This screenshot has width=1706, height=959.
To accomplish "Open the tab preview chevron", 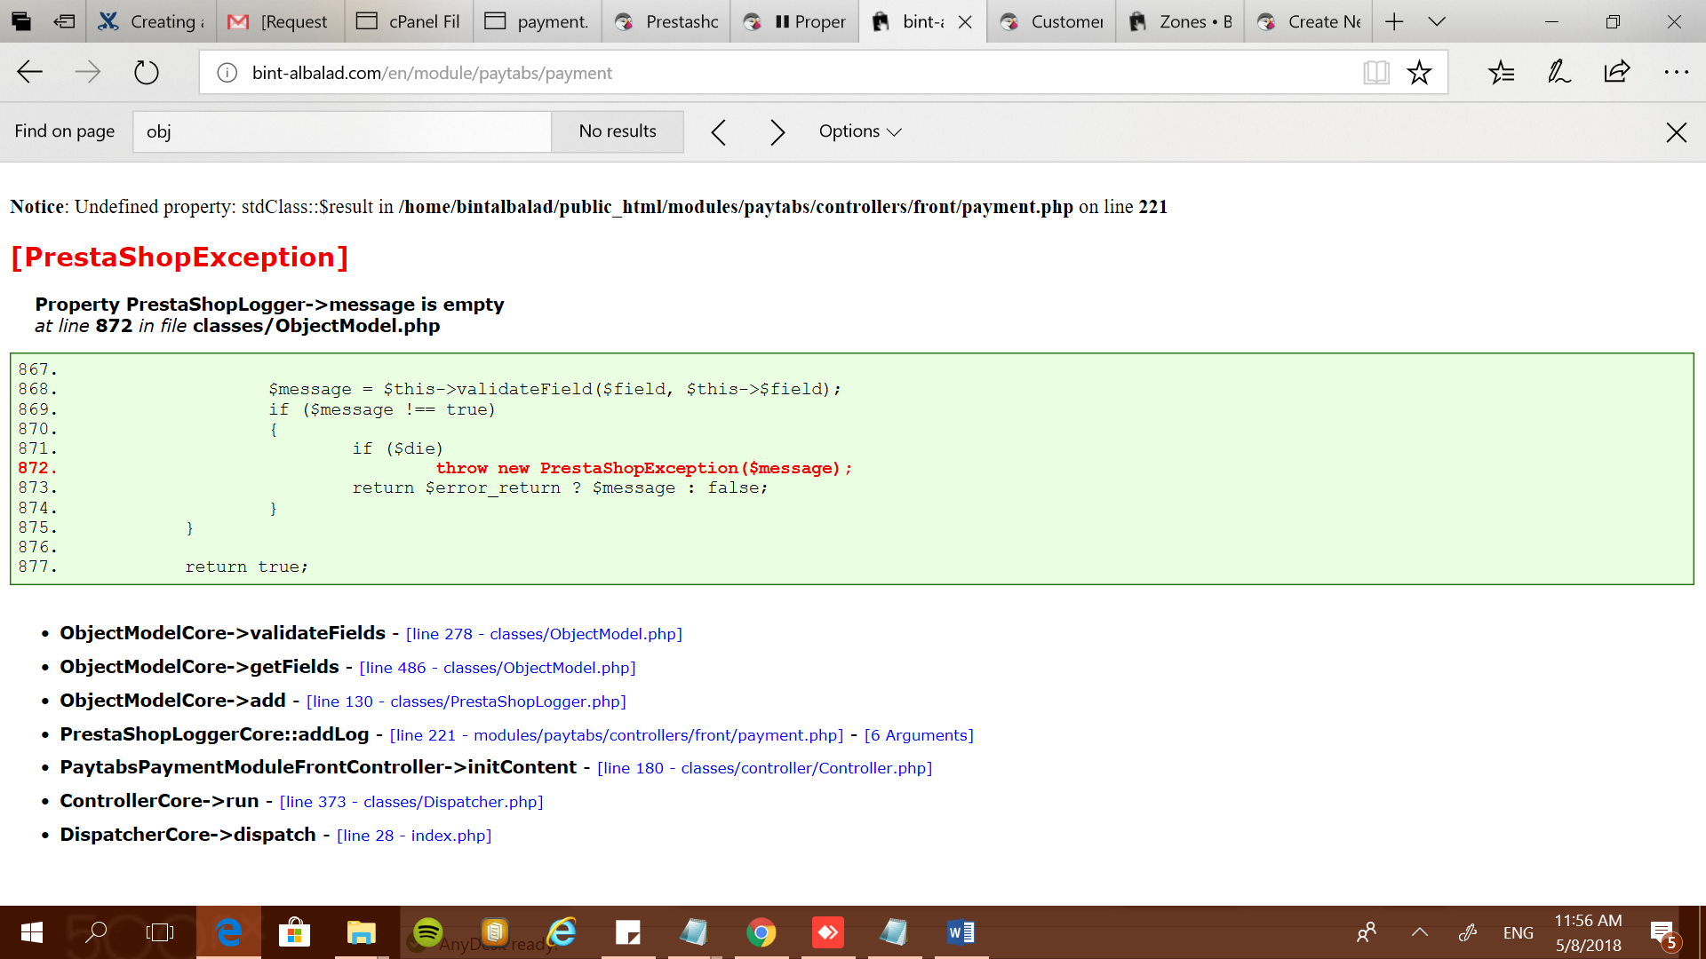I will 1437,21.
